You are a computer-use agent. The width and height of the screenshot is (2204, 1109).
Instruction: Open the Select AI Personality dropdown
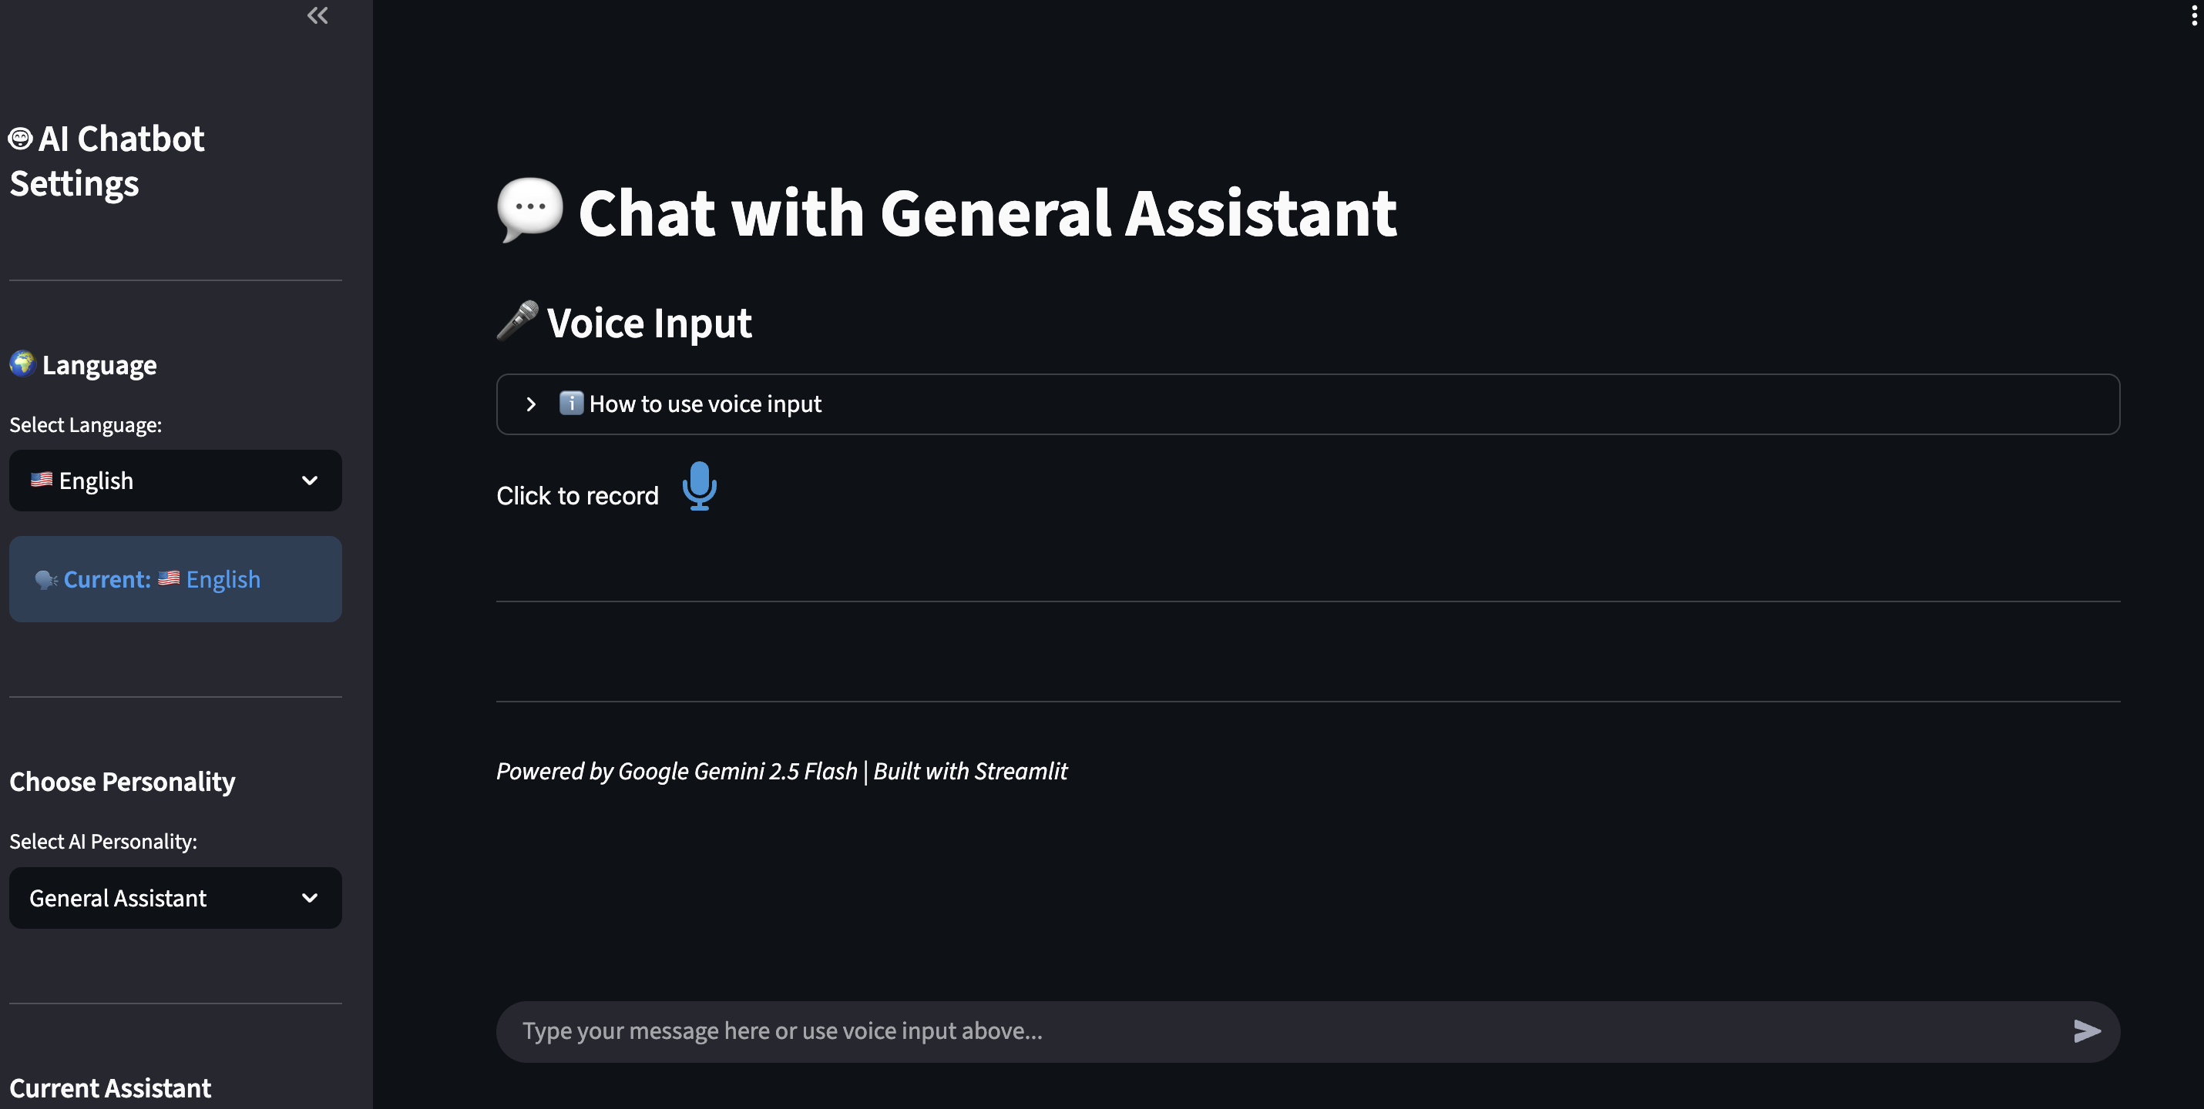(174, 898)
